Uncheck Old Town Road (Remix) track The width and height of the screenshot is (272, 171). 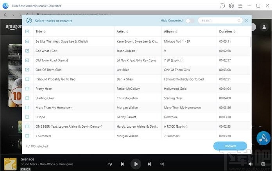[27, 60]
